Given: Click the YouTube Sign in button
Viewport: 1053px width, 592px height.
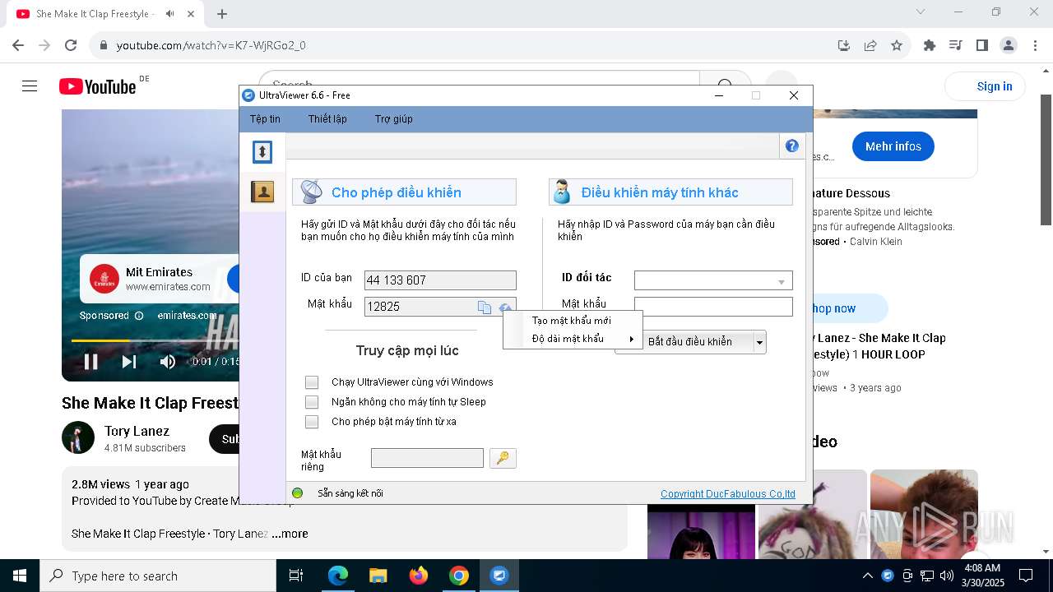Looking at the screenshot, I should [984, 86].
